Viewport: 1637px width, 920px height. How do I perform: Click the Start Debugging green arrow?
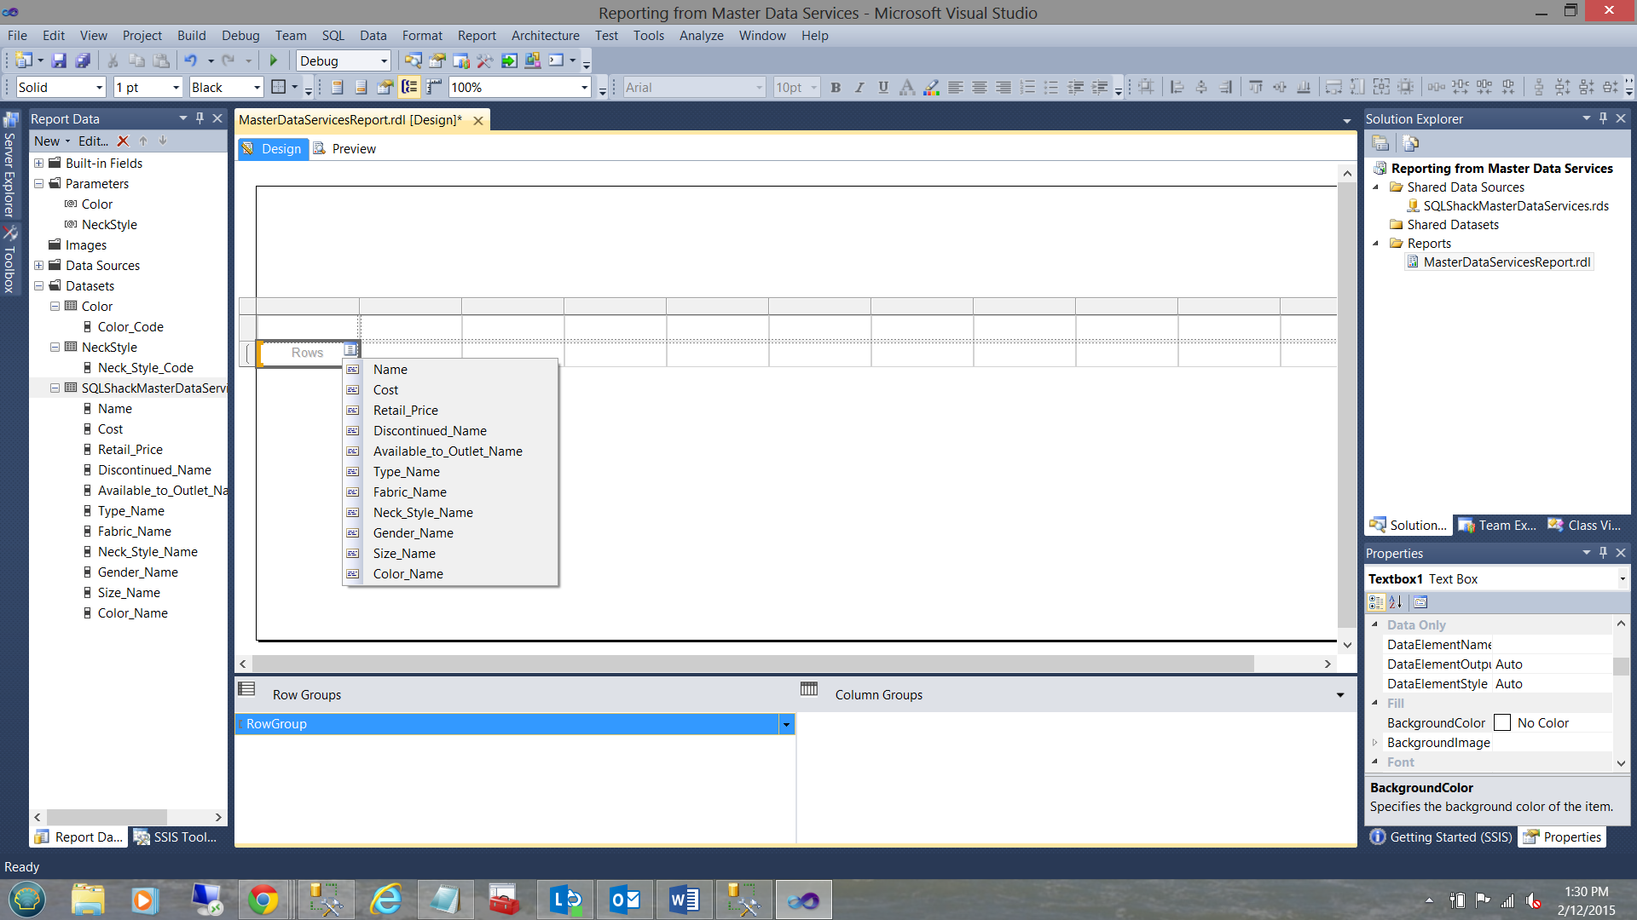click(274, 60)
